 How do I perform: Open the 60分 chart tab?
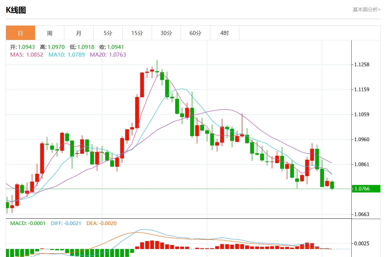195,33
